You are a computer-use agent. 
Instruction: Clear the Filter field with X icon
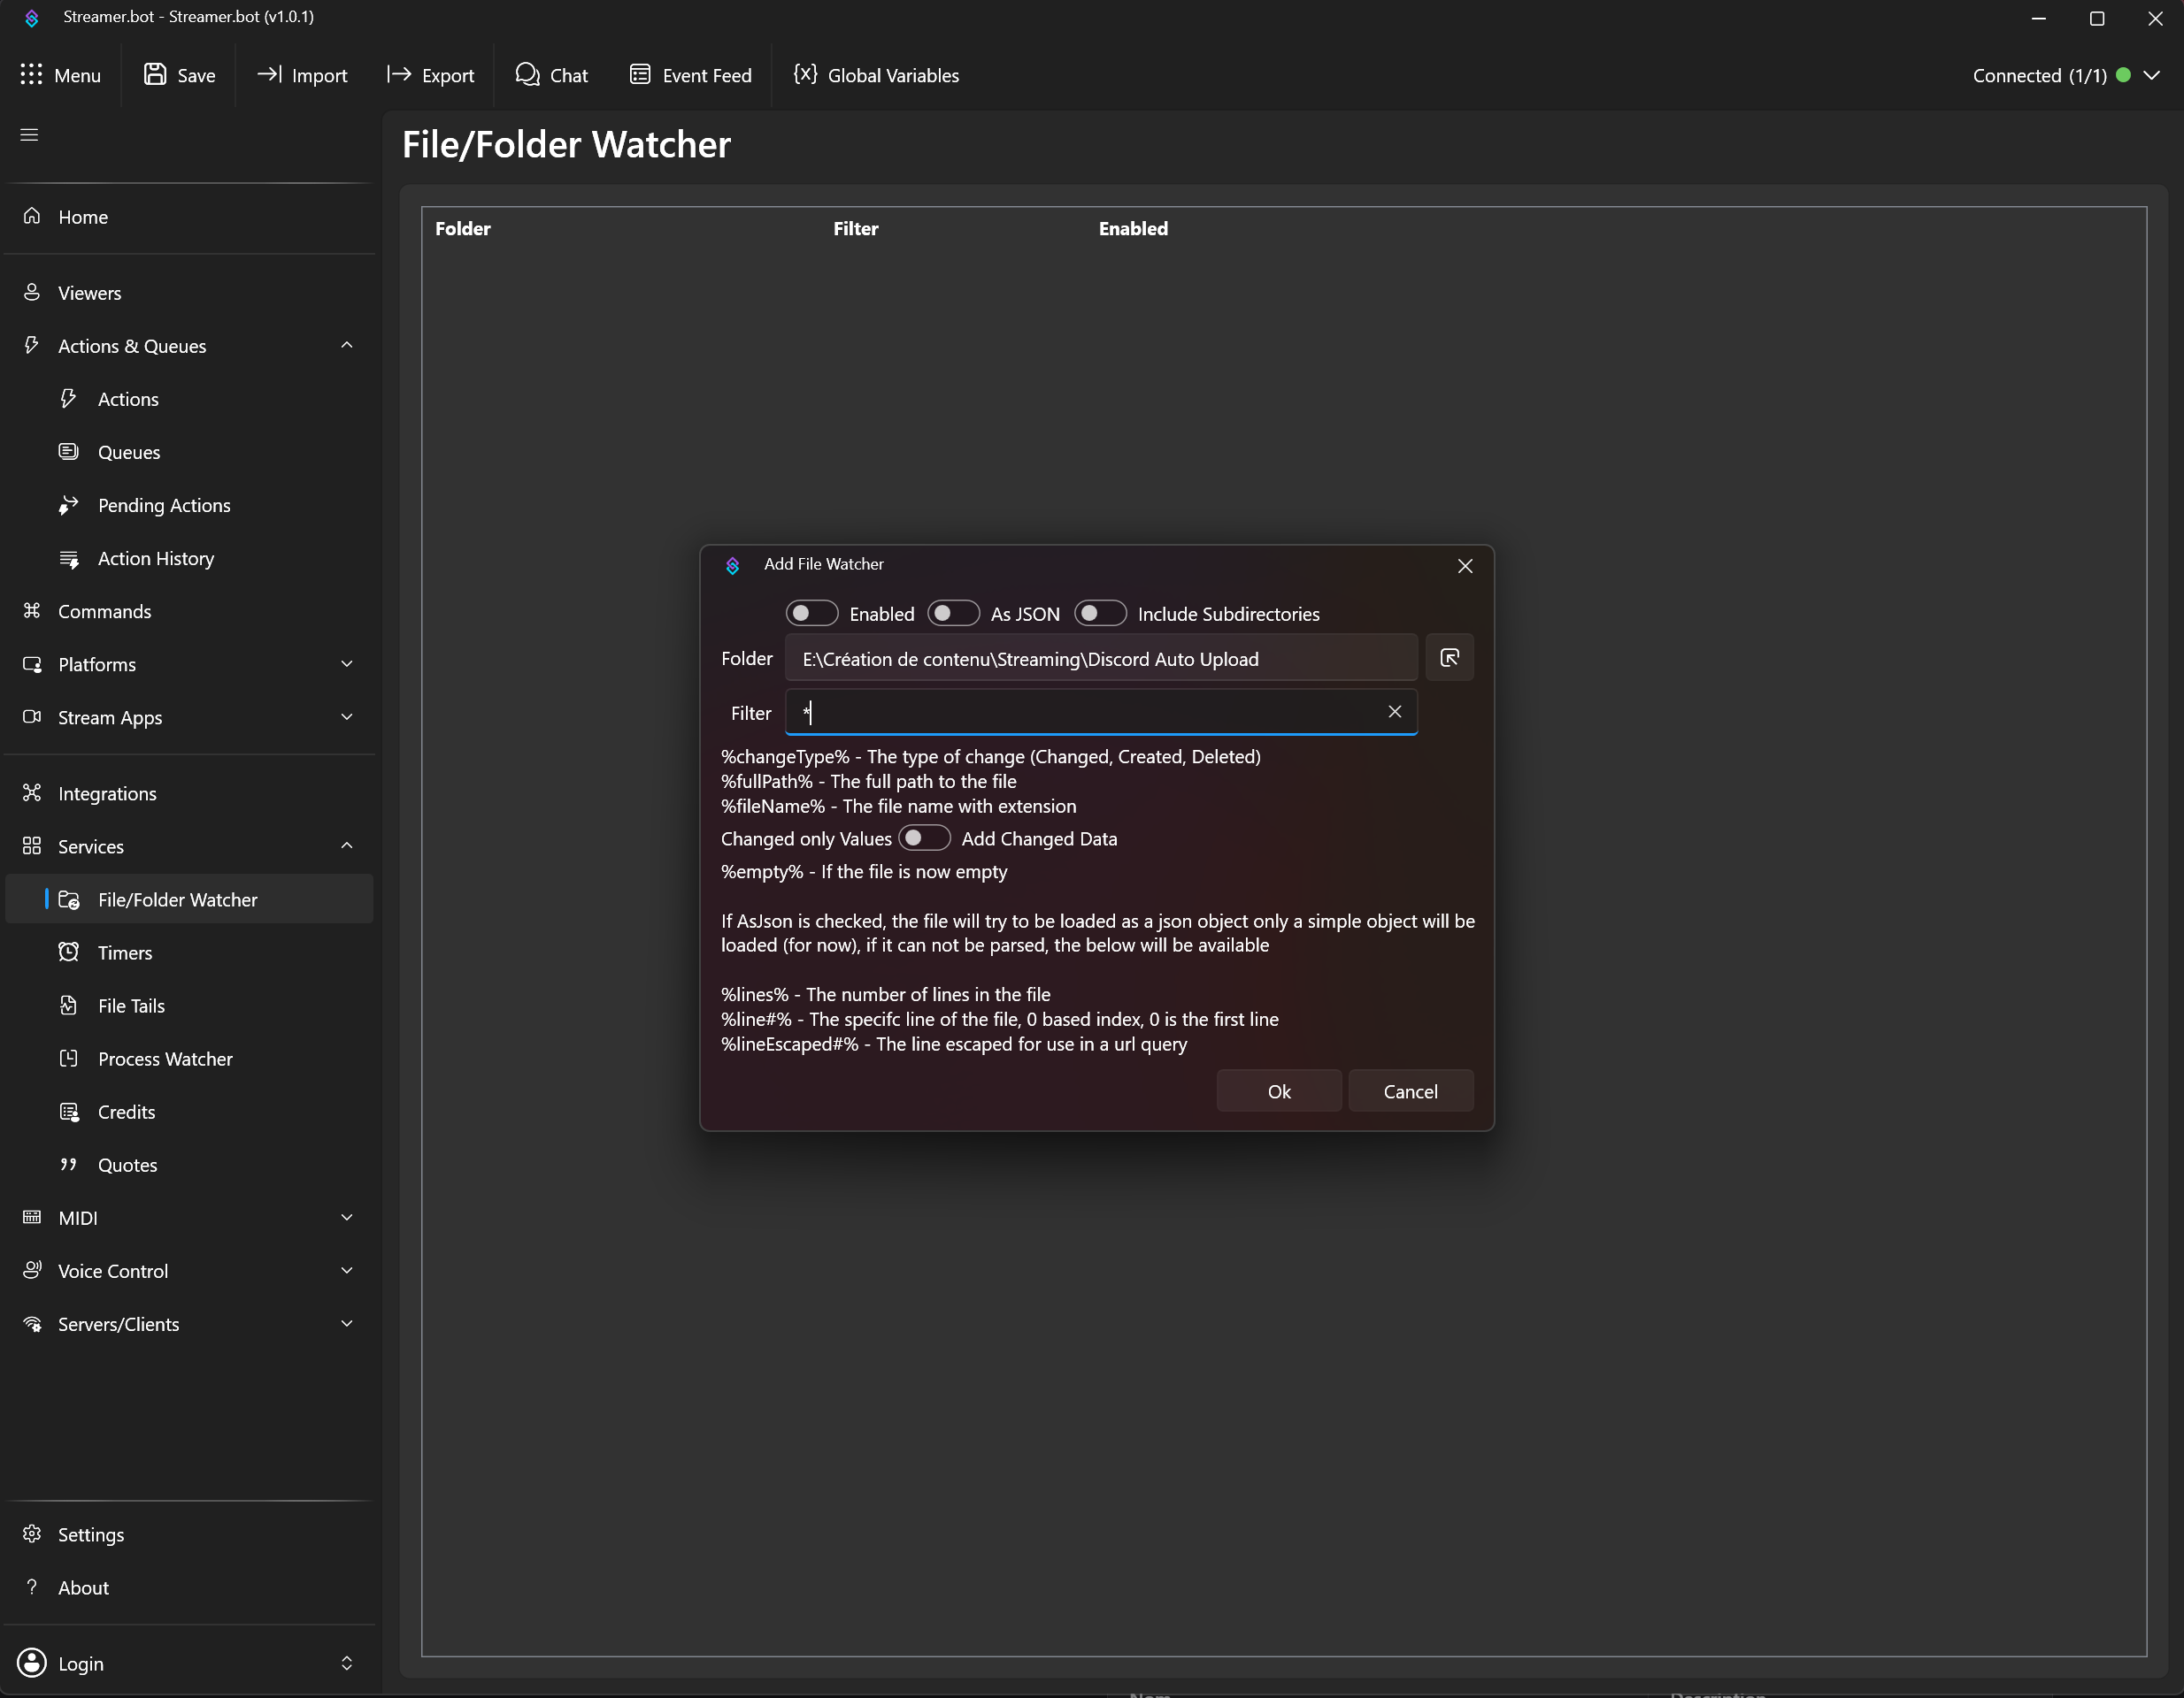tap(1394, 712)
